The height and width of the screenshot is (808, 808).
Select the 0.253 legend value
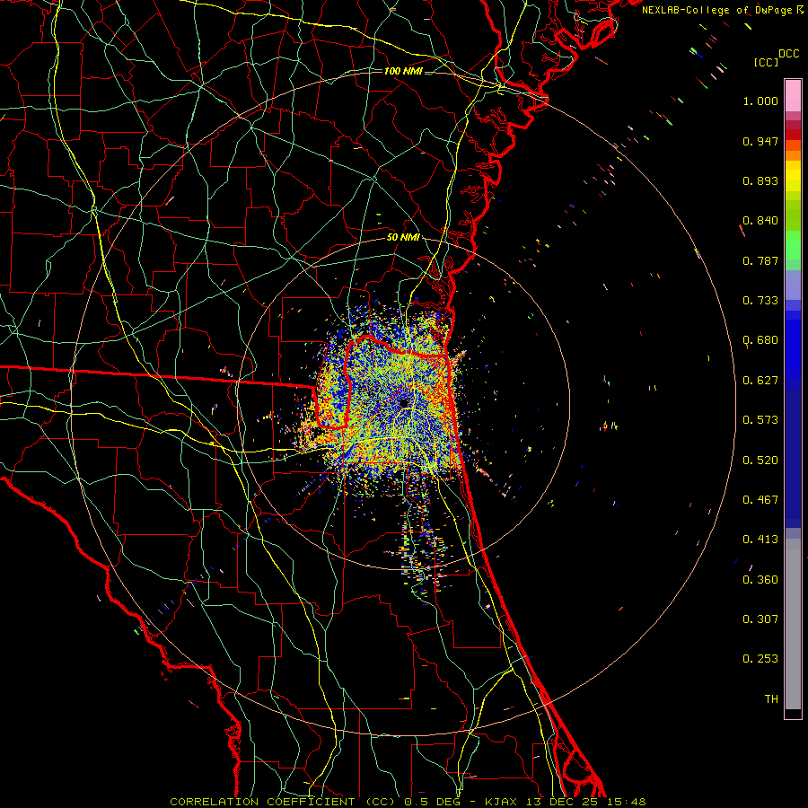tap(760, 659)
